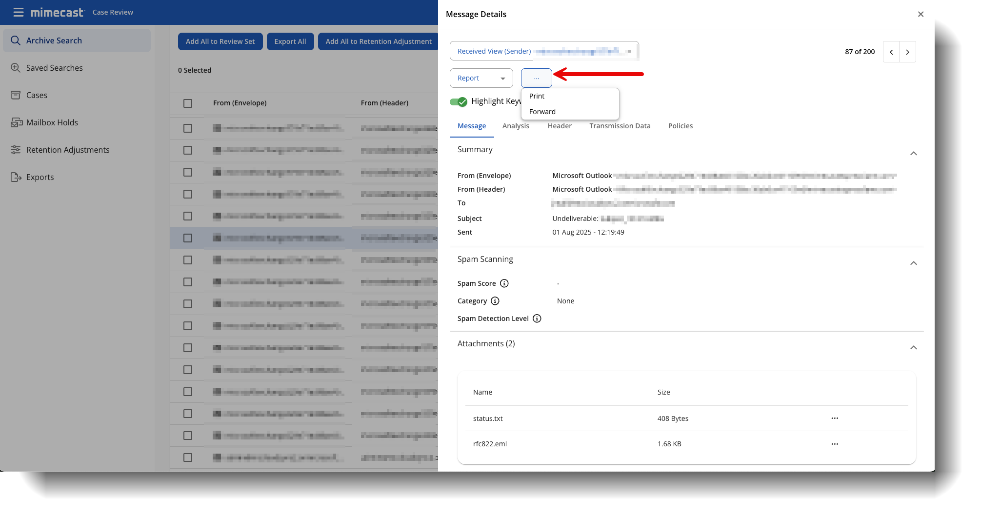Viewport: 981px width, 518px height.
Task: Open the Received View (Sender) selector
Action: click(x=544, y=51)
